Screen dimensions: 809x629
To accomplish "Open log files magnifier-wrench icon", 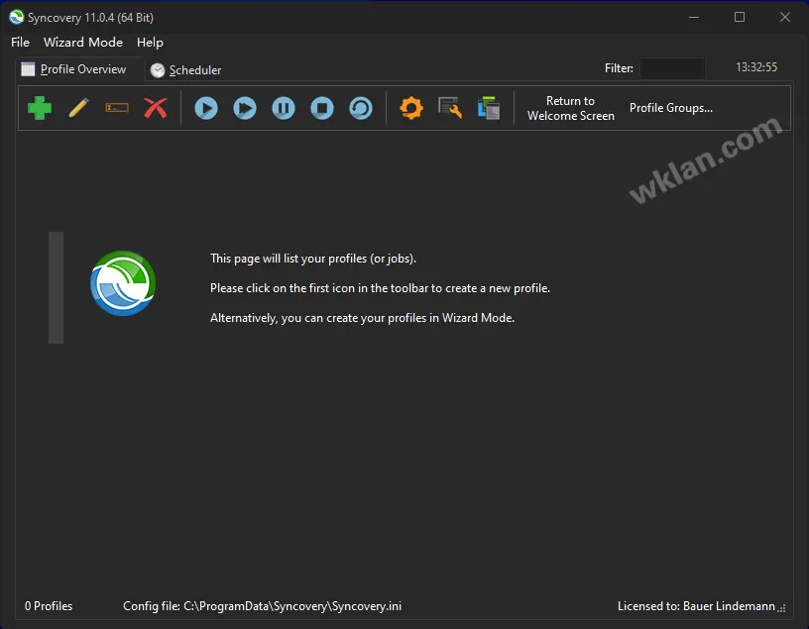I will click(450, 108).
